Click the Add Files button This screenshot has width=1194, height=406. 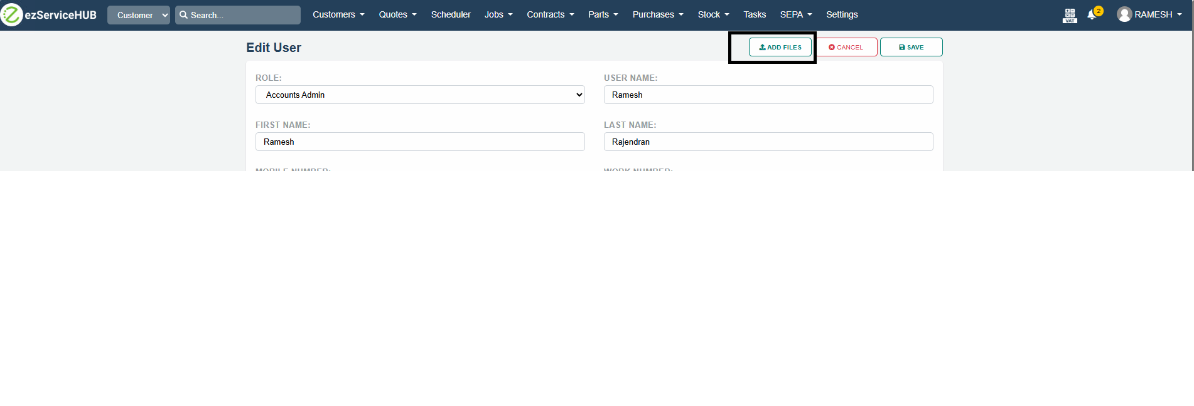pos(780,47)
